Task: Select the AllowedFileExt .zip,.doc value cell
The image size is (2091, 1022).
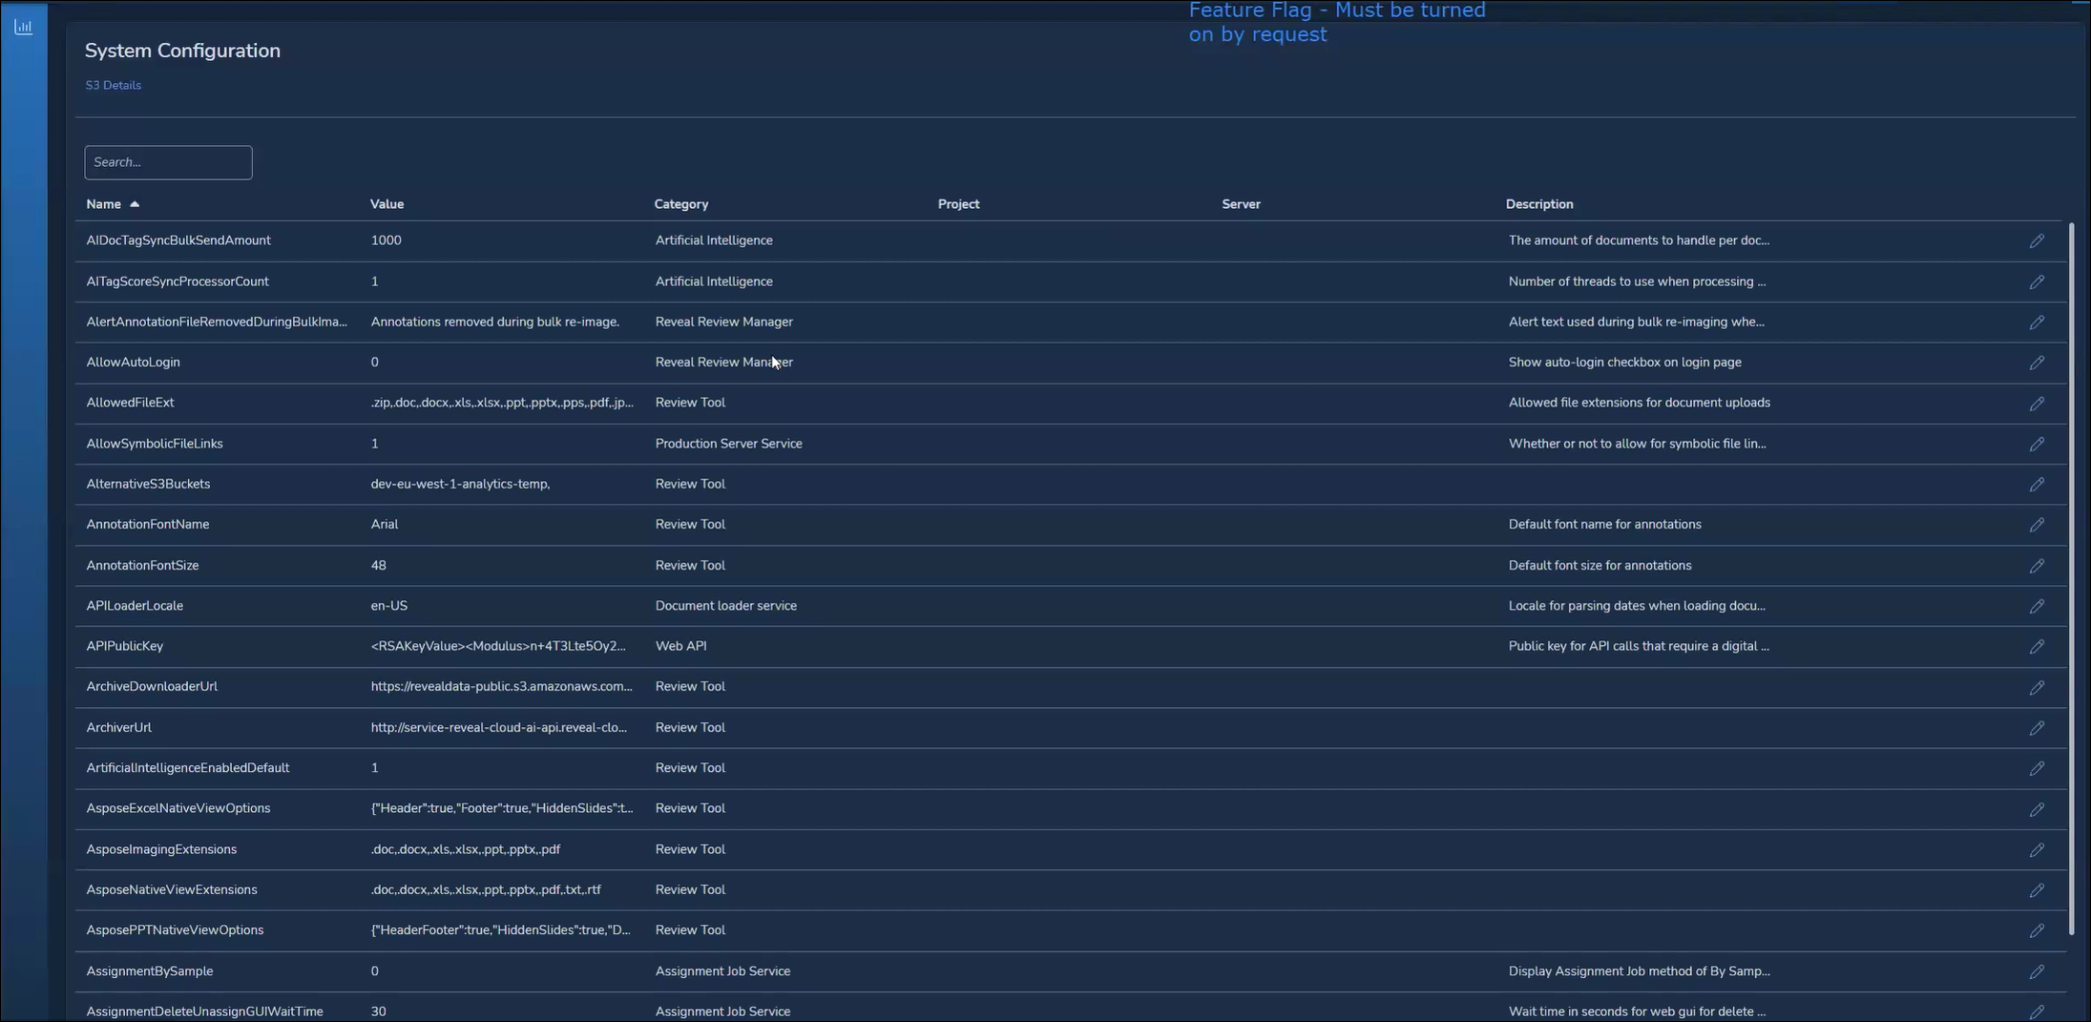Action: pyautogui.click(x=501, y=403)
